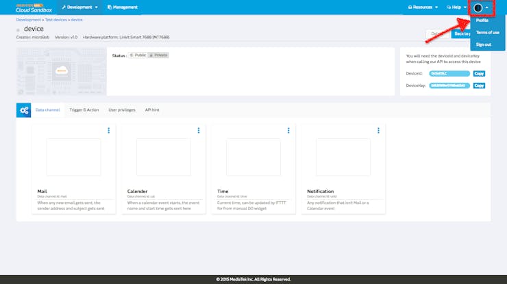Image resolution: width=507 pixels, height=284 pixels.
Task: Open the Mail channel options menu
Action: pos(109,130)
